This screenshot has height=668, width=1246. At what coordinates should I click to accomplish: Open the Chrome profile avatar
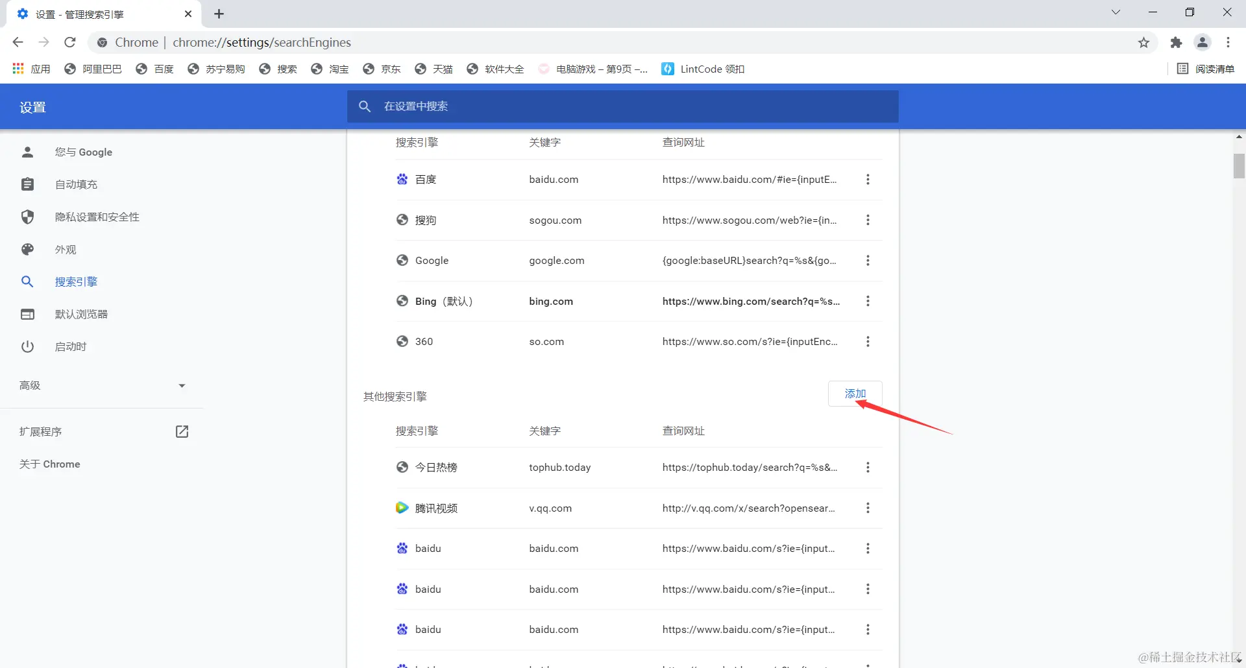(1203, 43)
